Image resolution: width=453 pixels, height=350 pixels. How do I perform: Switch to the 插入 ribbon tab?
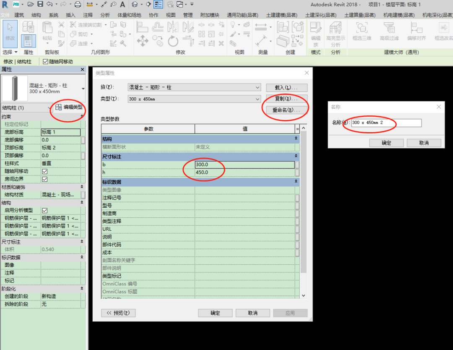pyautogui.click(x=70, y=14)
